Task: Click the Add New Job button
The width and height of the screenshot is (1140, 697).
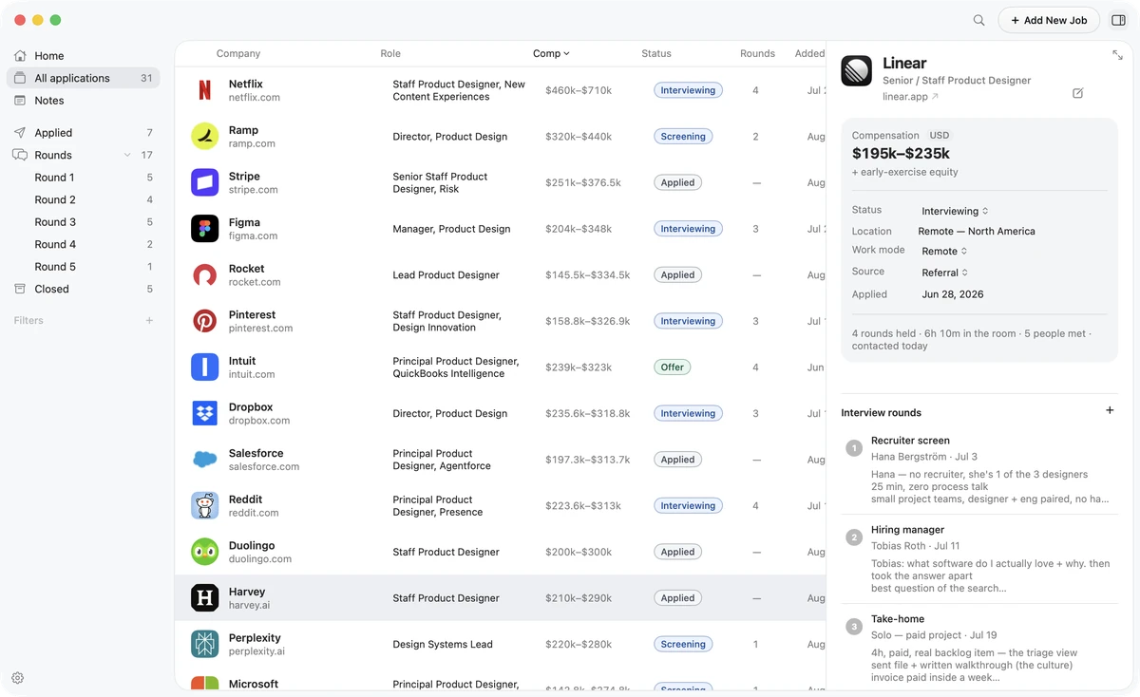Action: click(1049, 20)
